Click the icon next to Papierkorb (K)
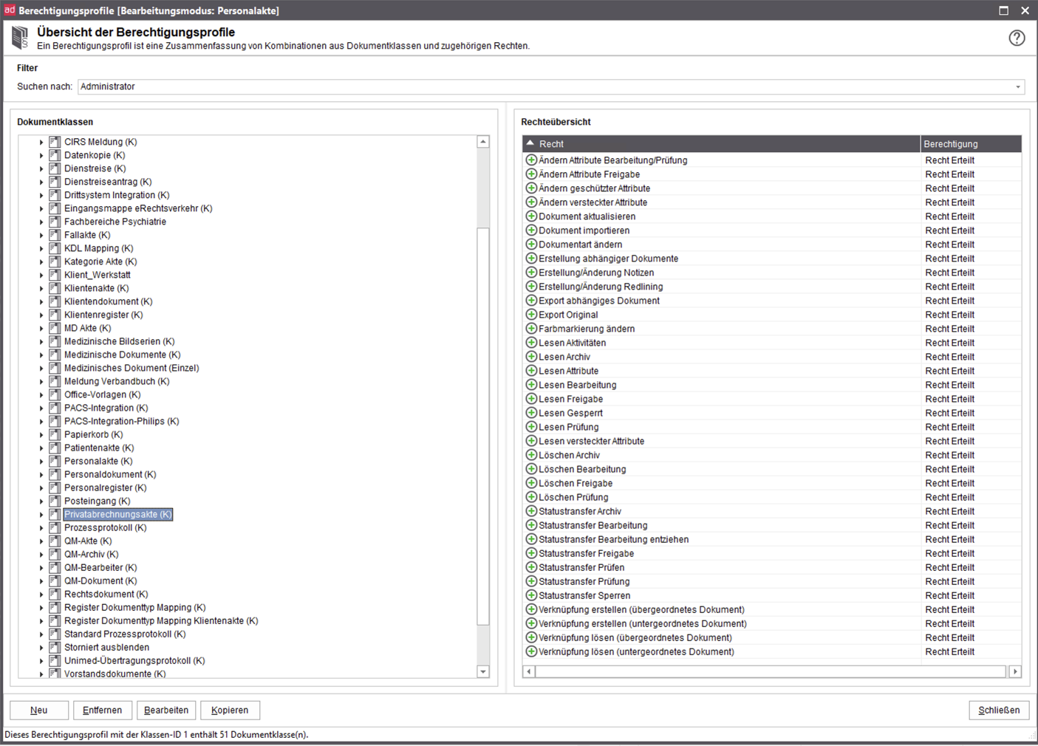This screenshot has width=1038, height=746. pyautogui.click(x=55, y=434)
